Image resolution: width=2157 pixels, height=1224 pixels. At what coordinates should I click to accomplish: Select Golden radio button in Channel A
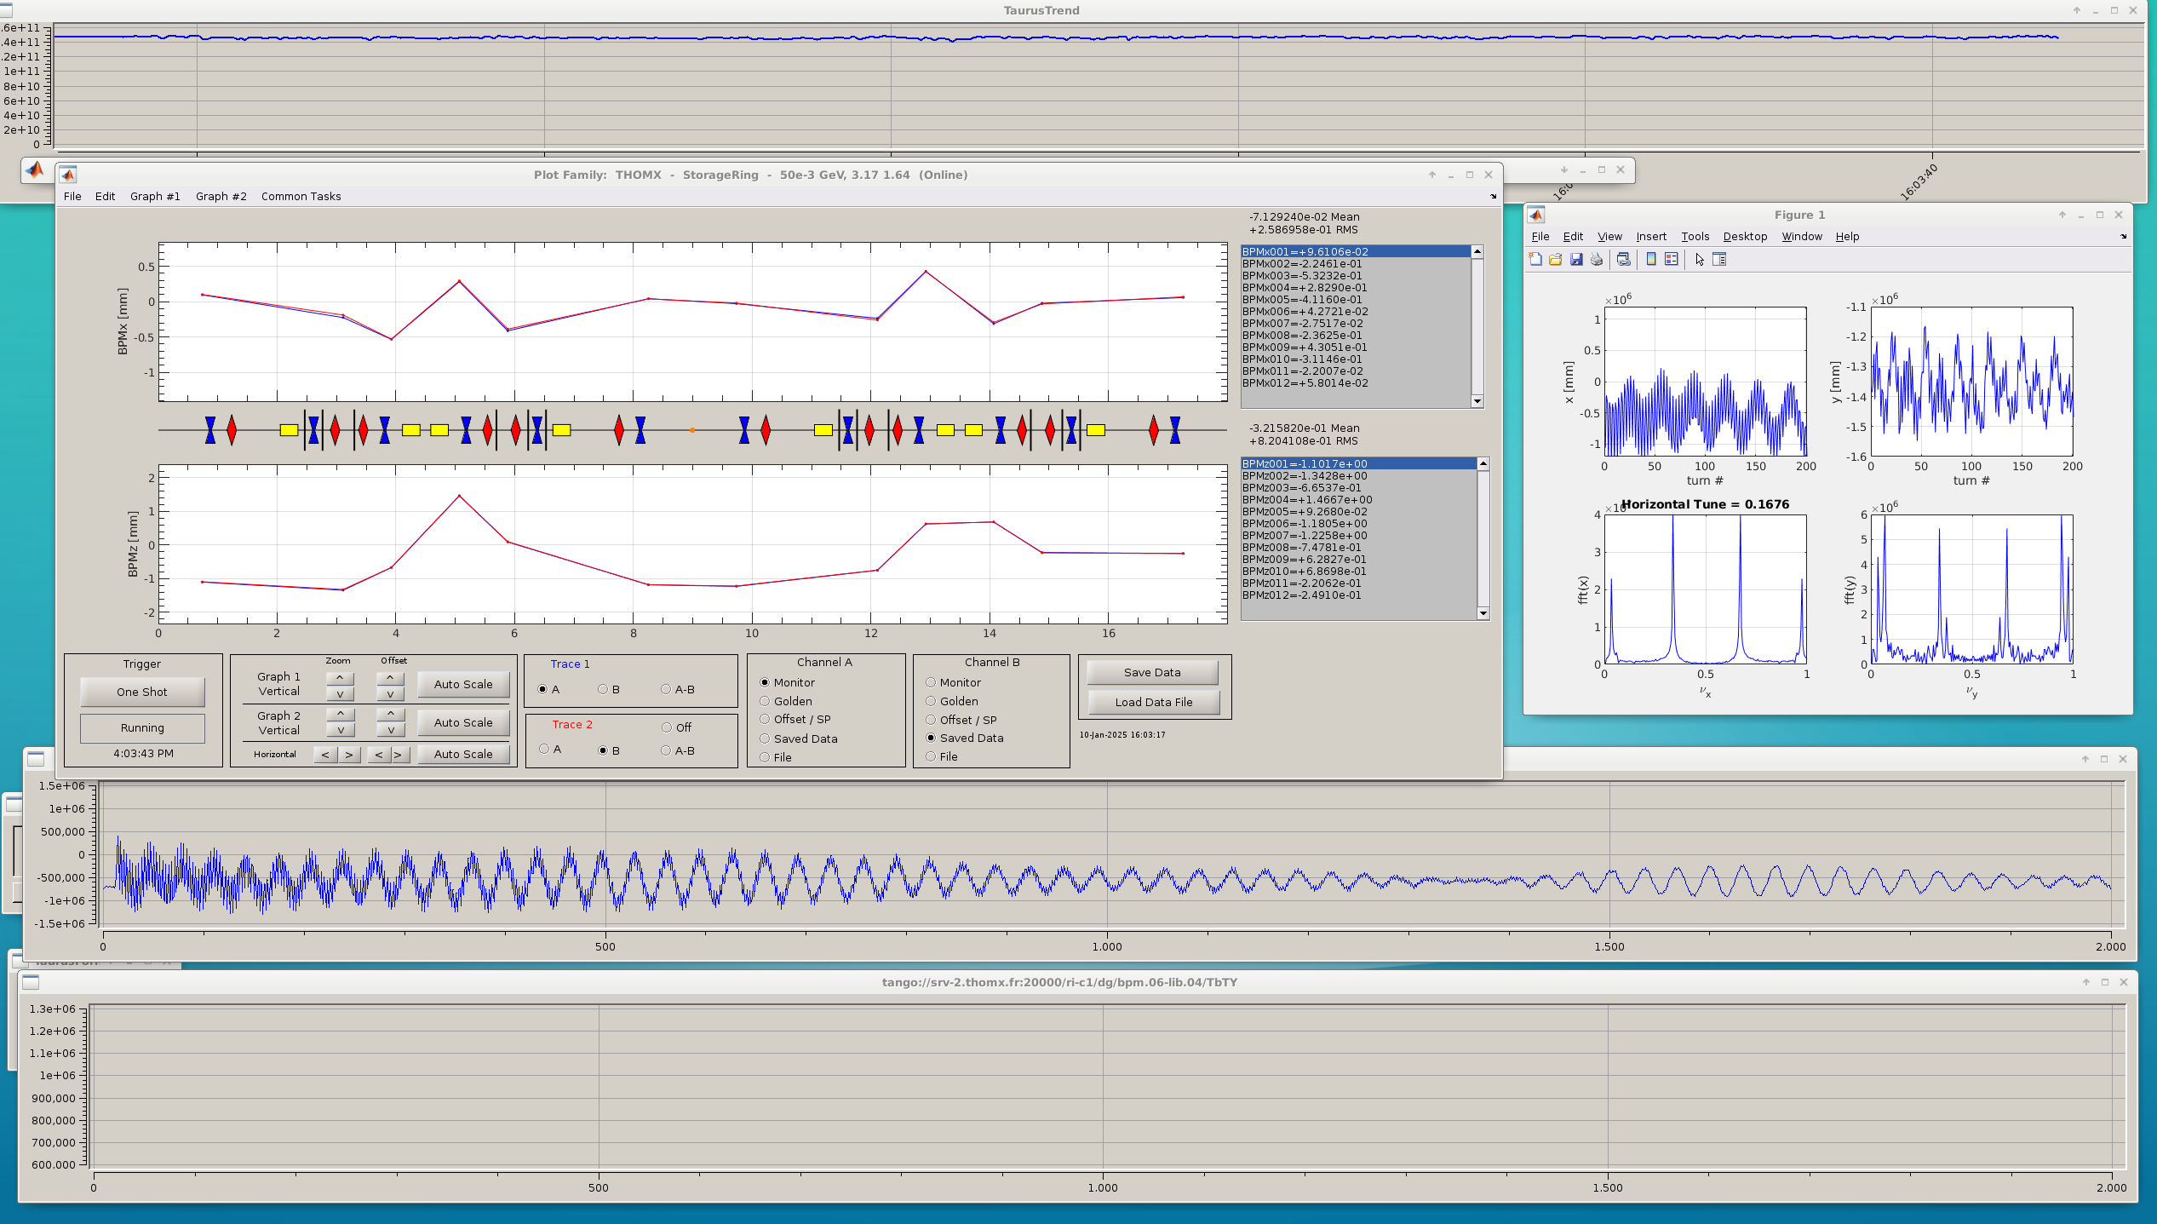pyautogui.click(x=765, y=701)
